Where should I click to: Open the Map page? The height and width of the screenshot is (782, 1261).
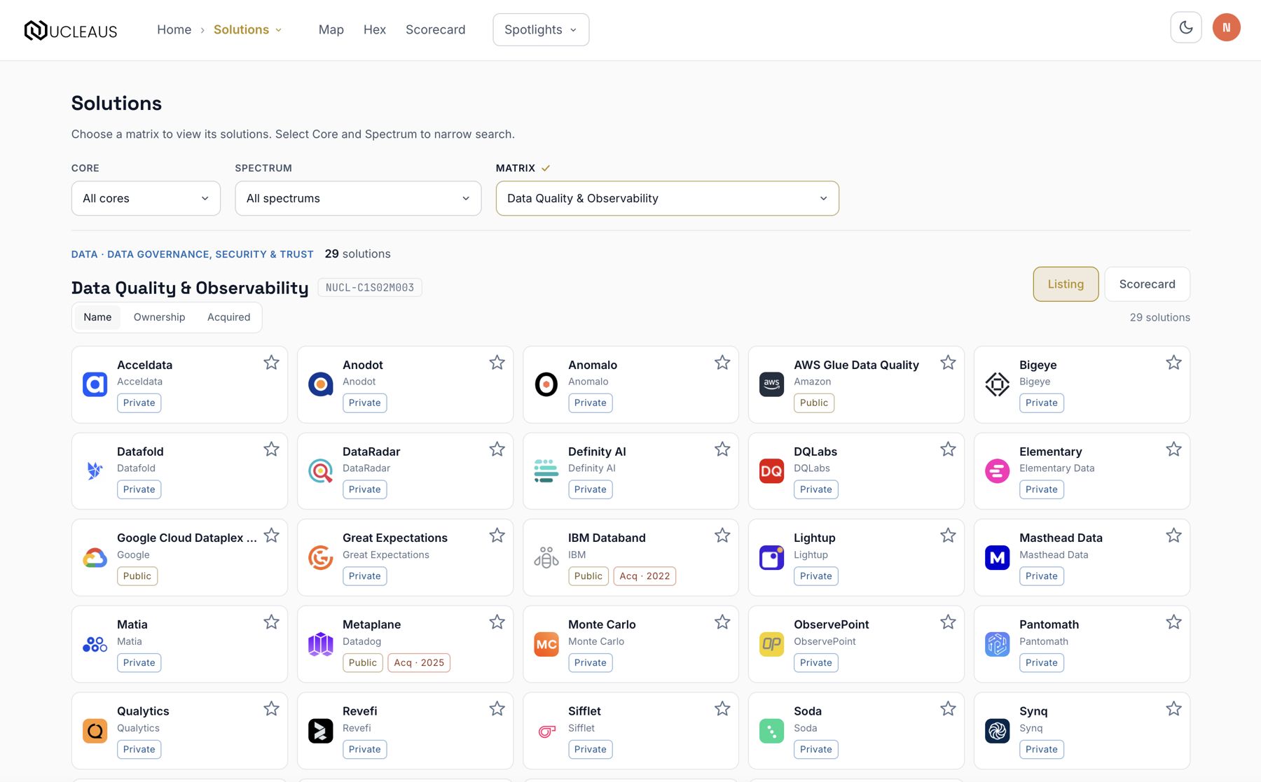[331, 30]
